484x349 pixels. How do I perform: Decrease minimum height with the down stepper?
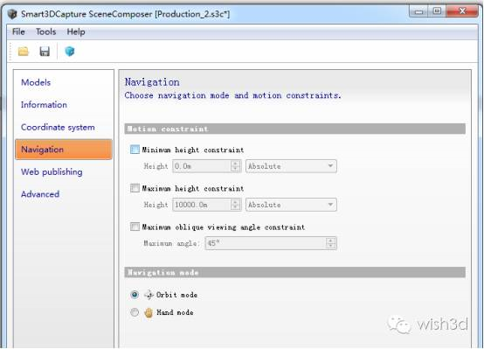pyautogui.click(x=236, y=170)
